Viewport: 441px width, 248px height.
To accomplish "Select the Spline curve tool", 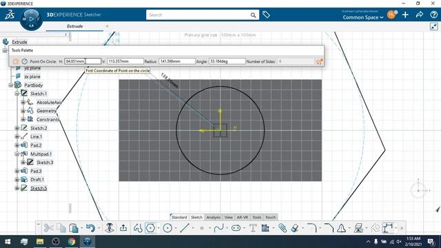I will 219,228.
